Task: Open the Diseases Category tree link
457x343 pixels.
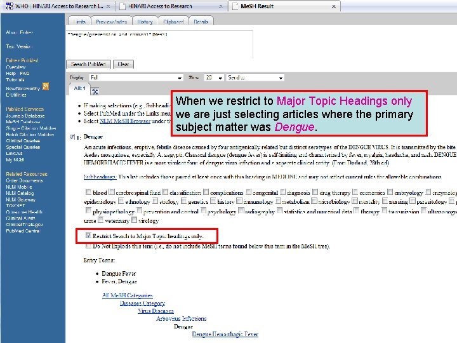Action: 142,304
